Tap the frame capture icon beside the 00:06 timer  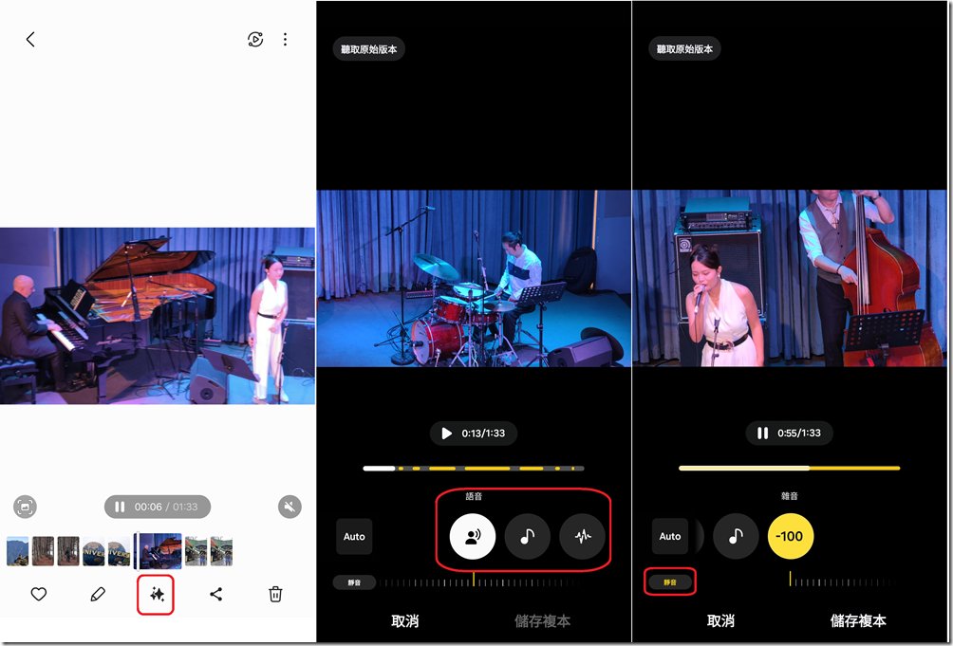pos(25,507)
